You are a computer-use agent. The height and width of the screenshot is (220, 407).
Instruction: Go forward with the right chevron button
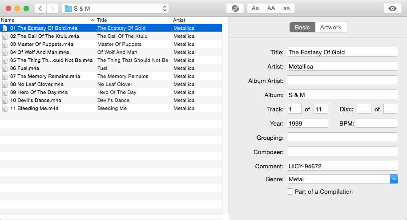[x=52, y=8]
